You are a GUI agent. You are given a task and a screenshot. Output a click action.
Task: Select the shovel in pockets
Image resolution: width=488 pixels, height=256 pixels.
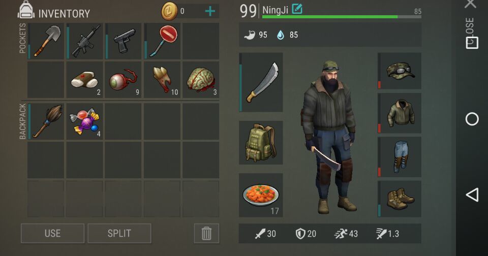click(x=46, y=41)
